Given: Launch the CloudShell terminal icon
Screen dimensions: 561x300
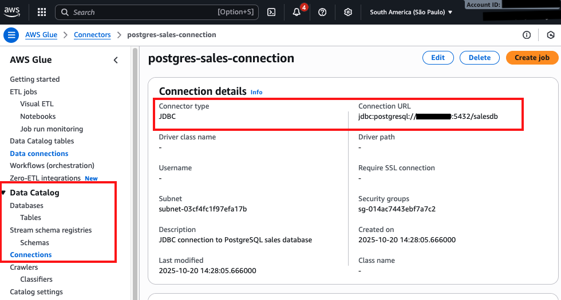Looking at the screenshot, I should click(x=271, y=12).
